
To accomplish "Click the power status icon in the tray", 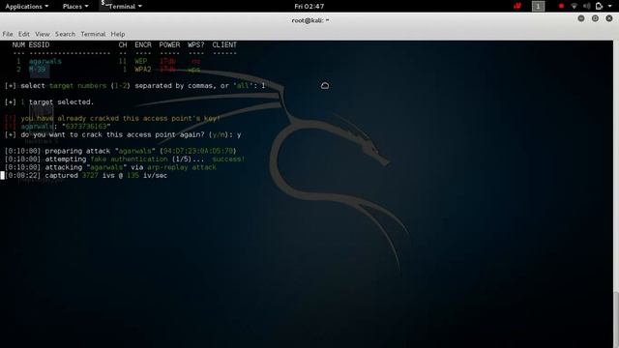I will 599,7.
